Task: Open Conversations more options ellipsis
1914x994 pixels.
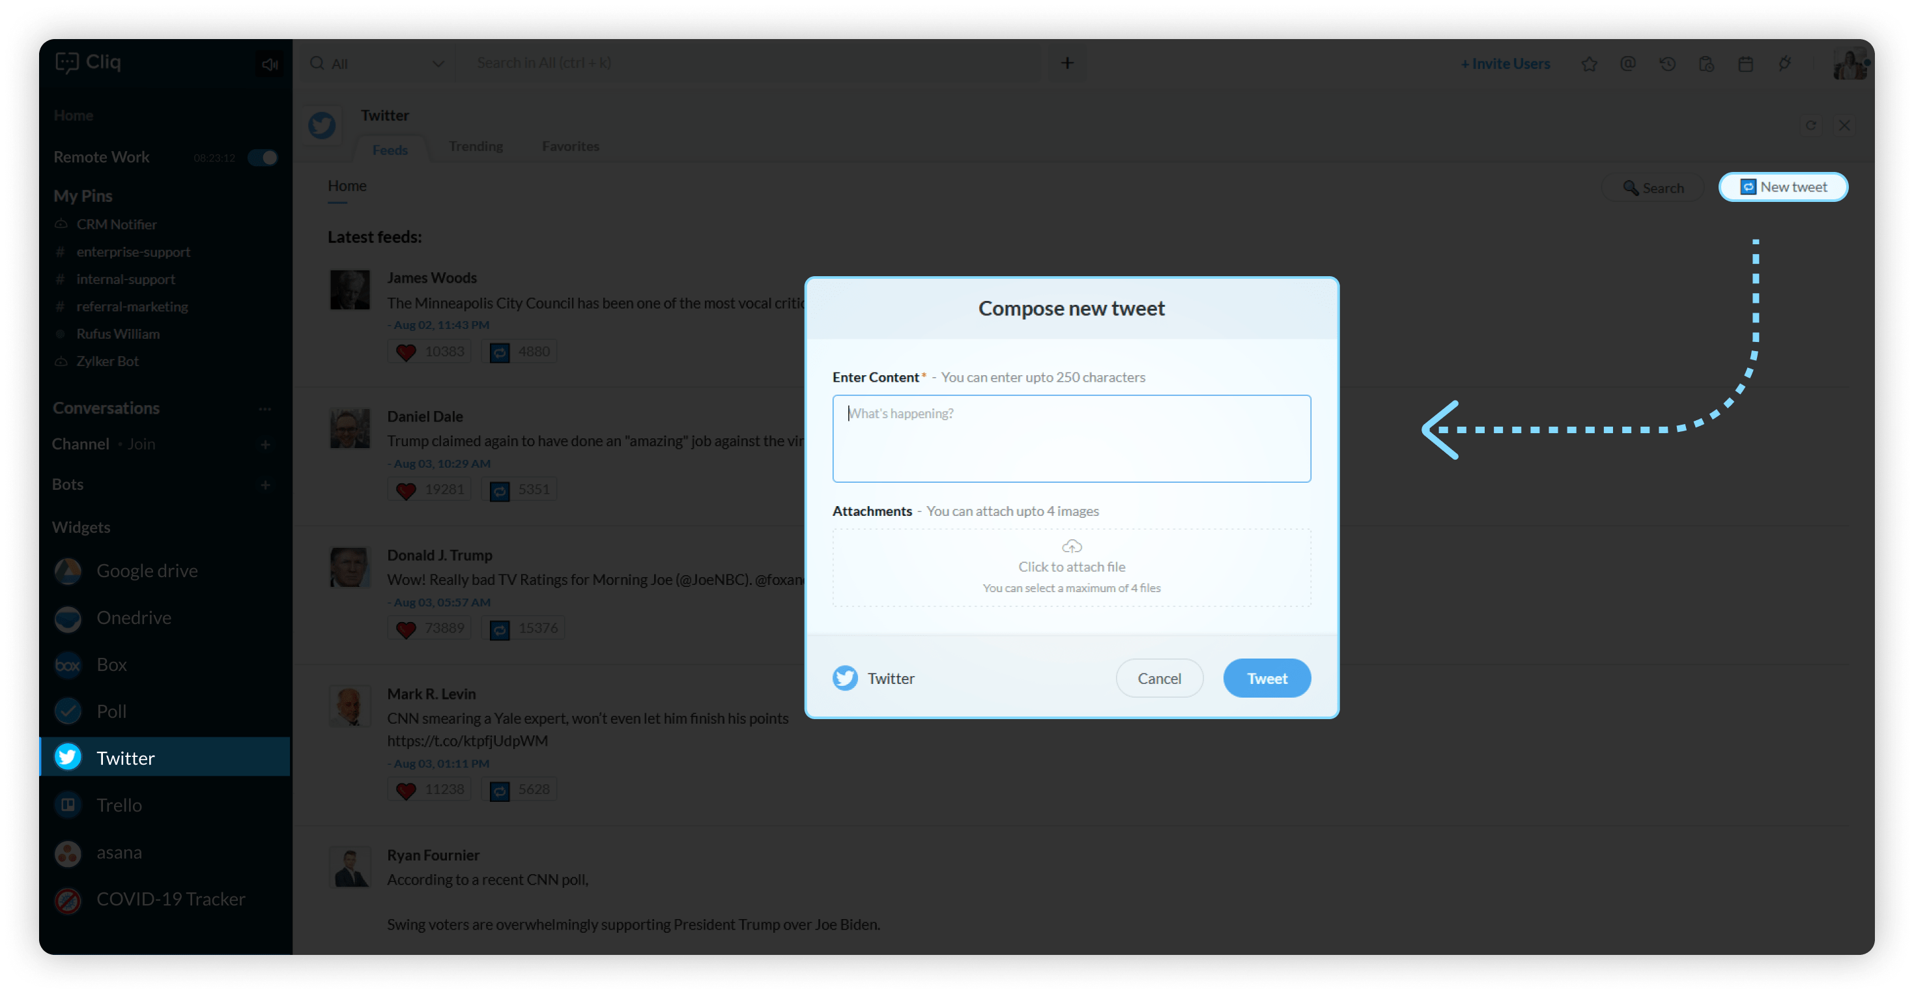Action: 264,408
